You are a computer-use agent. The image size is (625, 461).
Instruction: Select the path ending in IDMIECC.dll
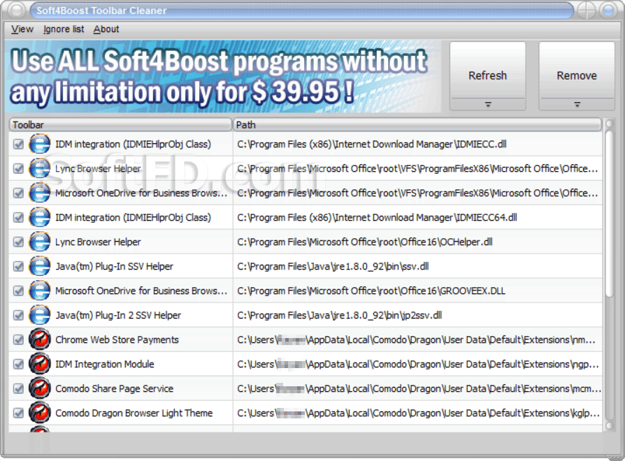click(371, 144)
